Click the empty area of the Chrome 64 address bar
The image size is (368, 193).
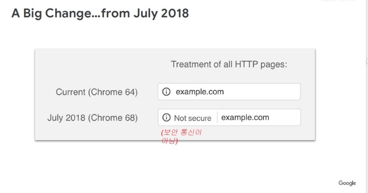click(x=262, y=91)
